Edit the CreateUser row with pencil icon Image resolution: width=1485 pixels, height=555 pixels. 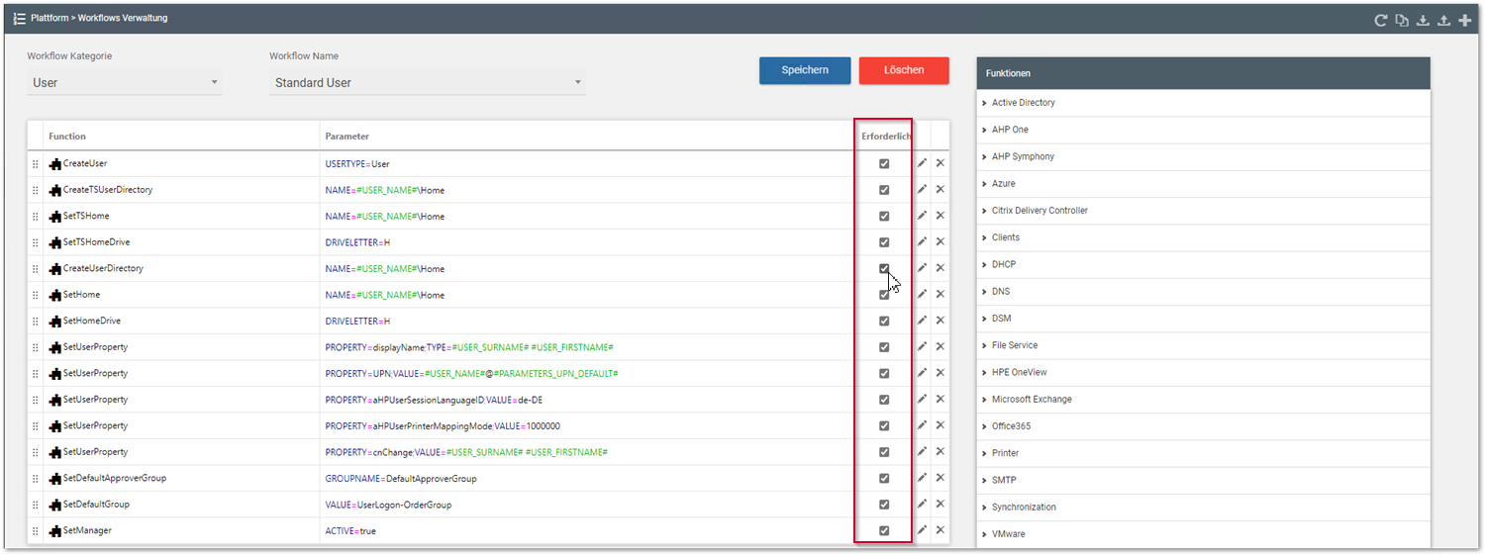(x=922, y=163)
